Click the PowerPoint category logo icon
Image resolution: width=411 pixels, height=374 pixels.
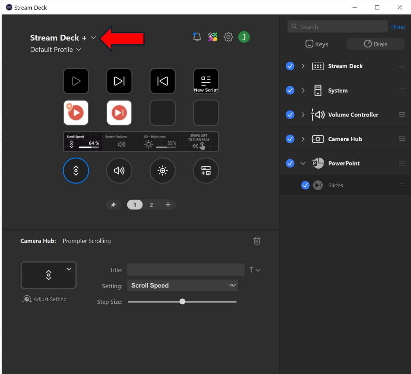[318, 163]
